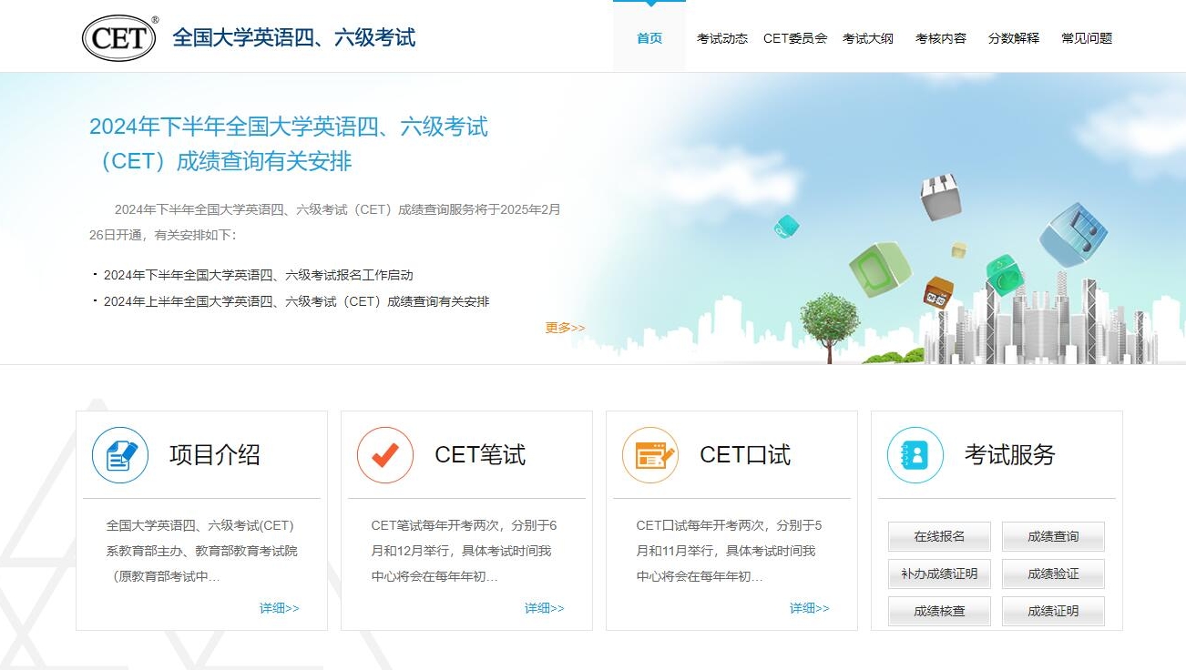The image size is (1186, 670).
Task: Open the 分数解释 menu item
Action: tap(1013, 38)
